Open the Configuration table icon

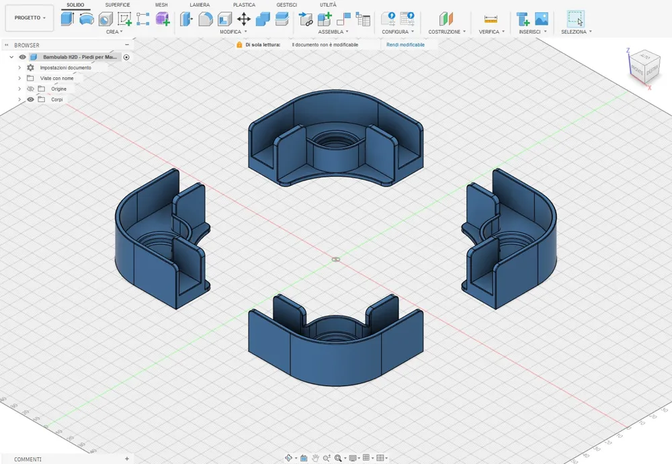tap(407, 19)
